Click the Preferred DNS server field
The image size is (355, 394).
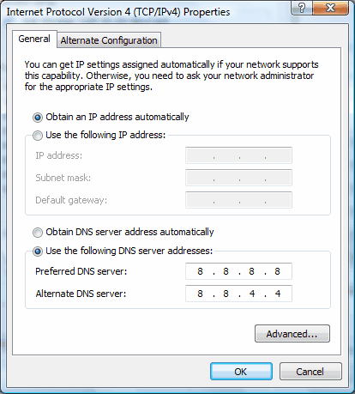pos(238,271)
